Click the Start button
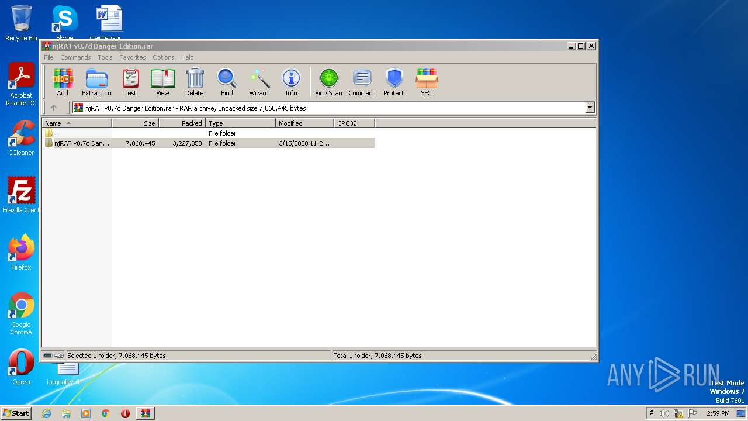Screen dimensions: 748x421 coord(16,413)
